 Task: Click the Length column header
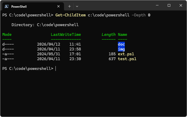coord(108,35)
